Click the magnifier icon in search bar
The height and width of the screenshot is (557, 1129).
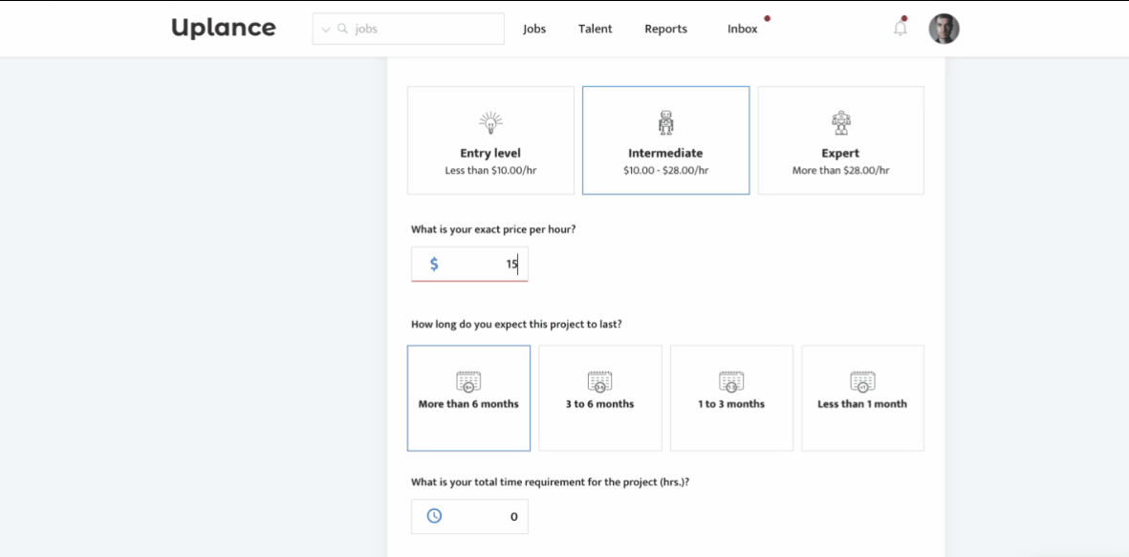pos(342,29)
